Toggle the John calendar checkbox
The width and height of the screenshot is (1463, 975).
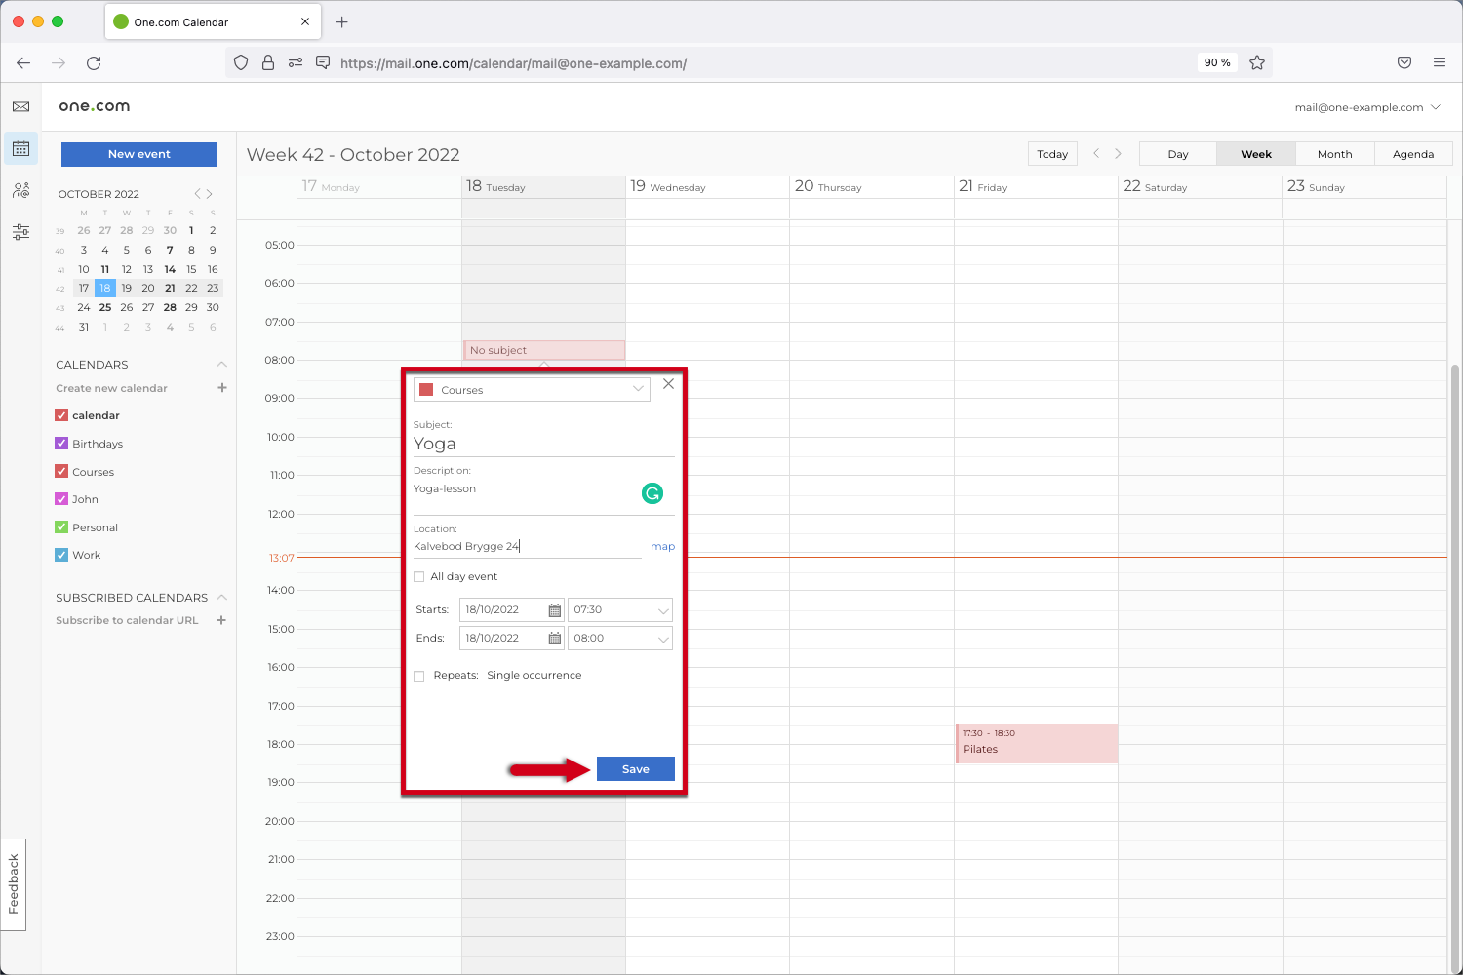pyautogui.click(x=61, y=499)
